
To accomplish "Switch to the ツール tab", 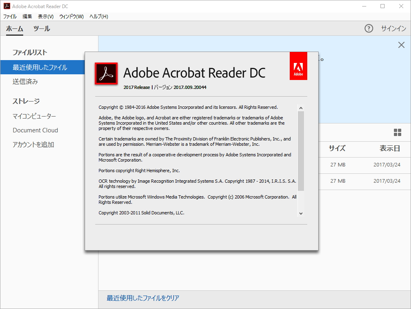I will click(41, 28).
